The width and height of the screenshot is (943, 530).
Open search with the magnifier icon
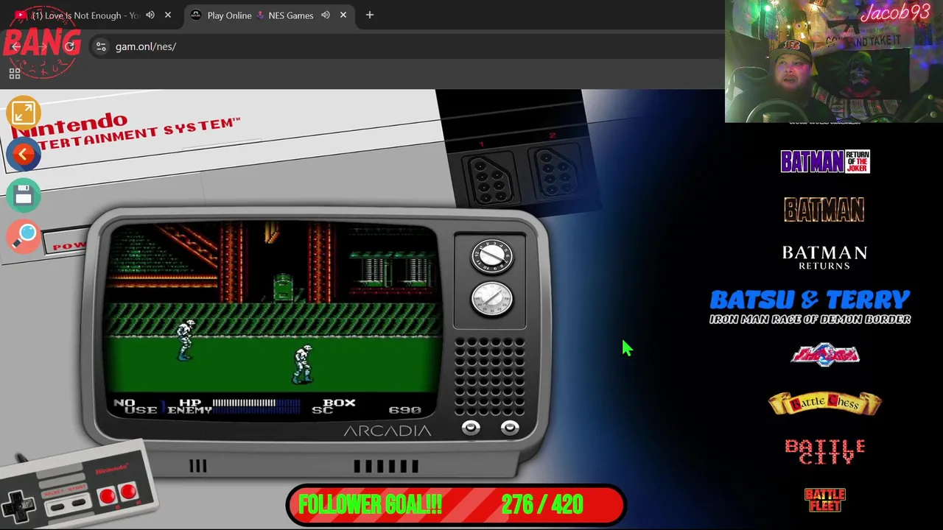click(23, 236)
